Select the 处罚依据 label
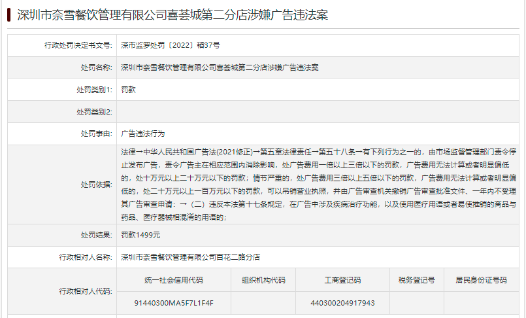526x318 pixels. coord(96,185)
